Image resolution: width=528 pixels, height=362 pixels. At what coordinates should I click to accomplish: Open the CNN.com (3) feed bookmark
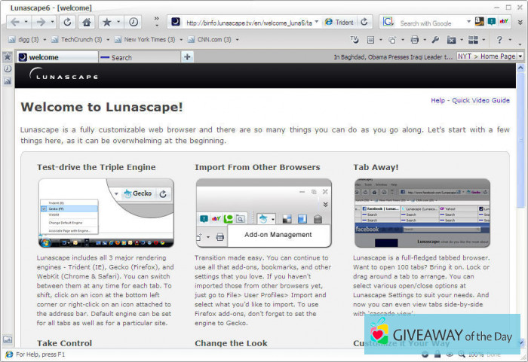click(x=210, y=40)
